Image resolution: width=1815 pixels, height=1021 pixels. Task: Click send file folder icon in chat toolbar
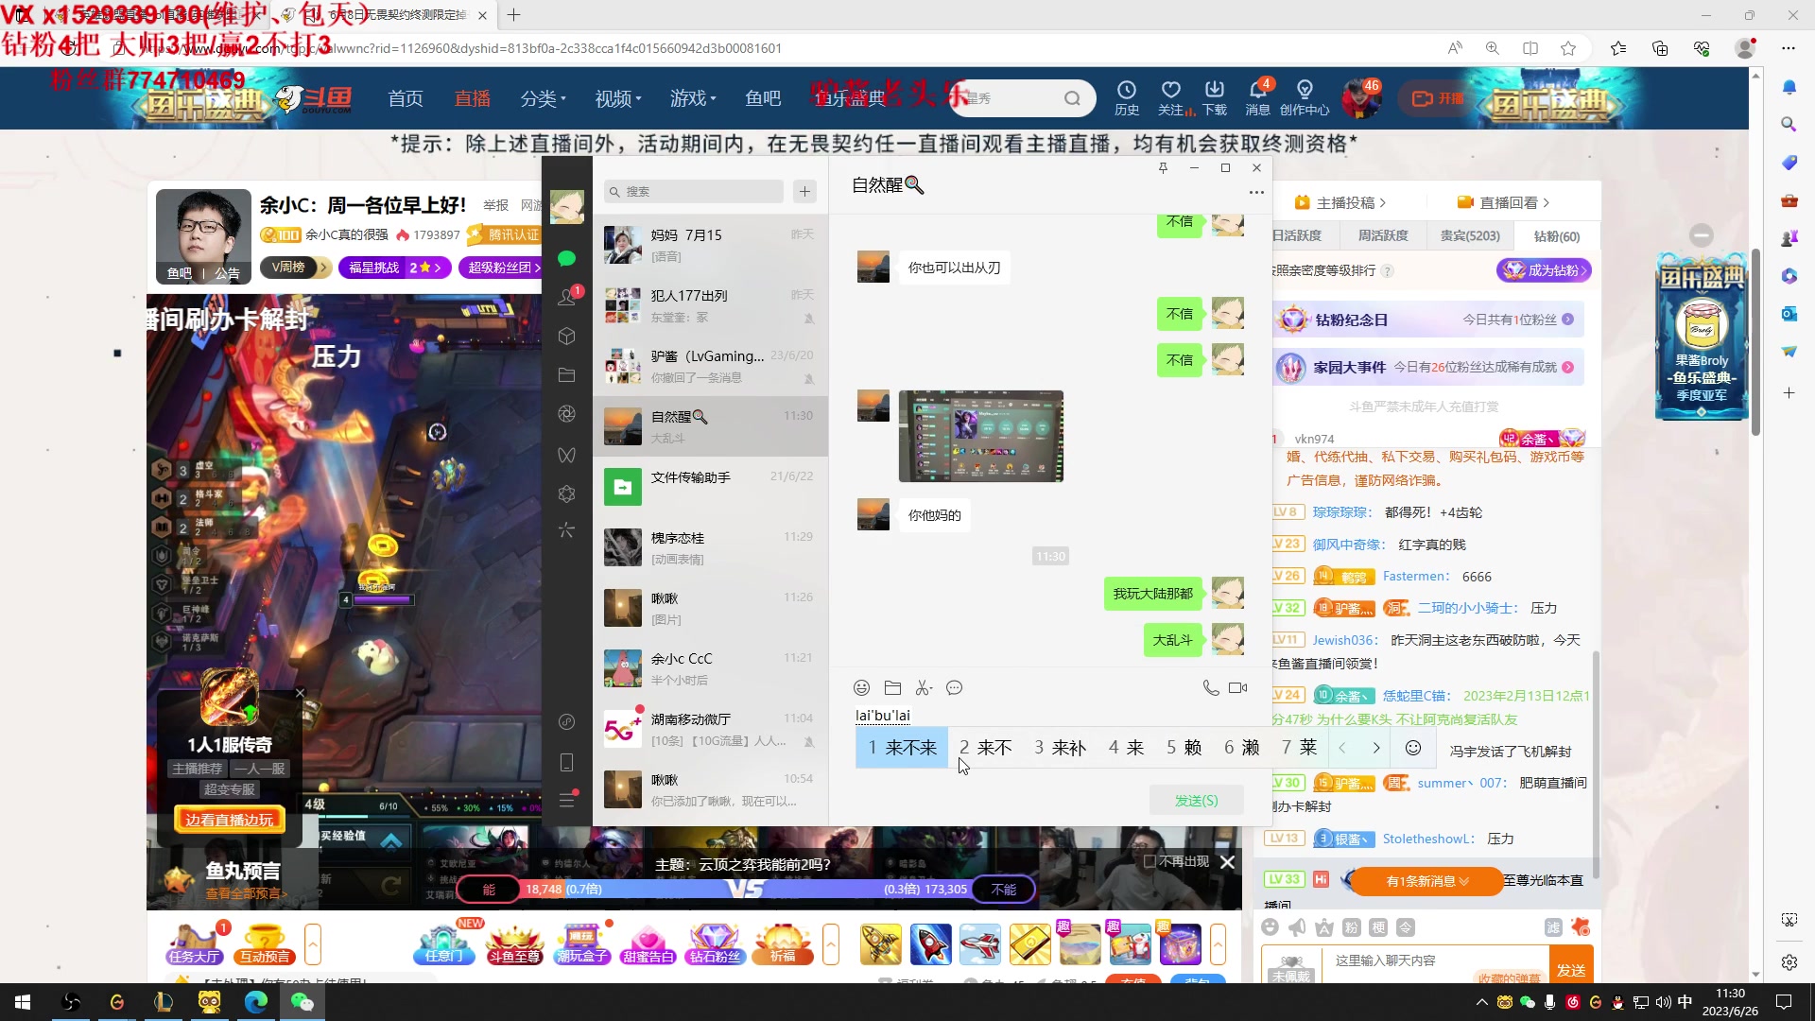coord(892,687)
